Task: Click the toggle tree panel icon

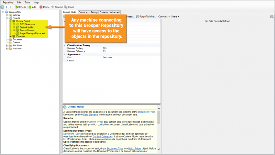Action: [x=2, y=7]
